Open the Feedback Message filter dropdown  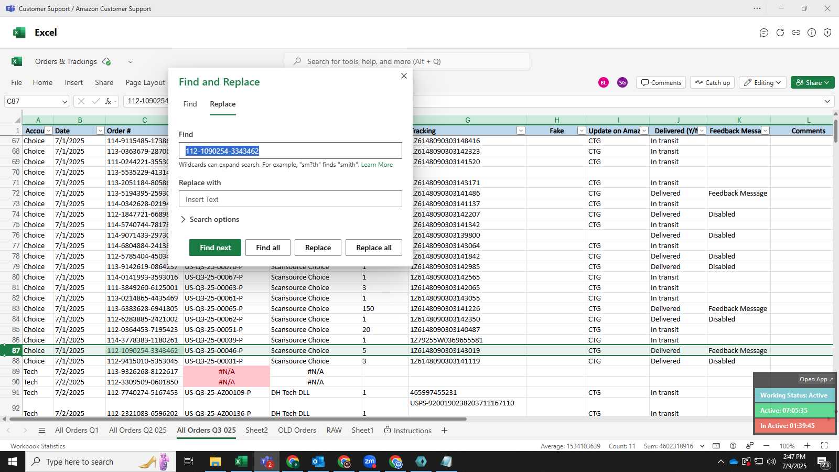765,131
